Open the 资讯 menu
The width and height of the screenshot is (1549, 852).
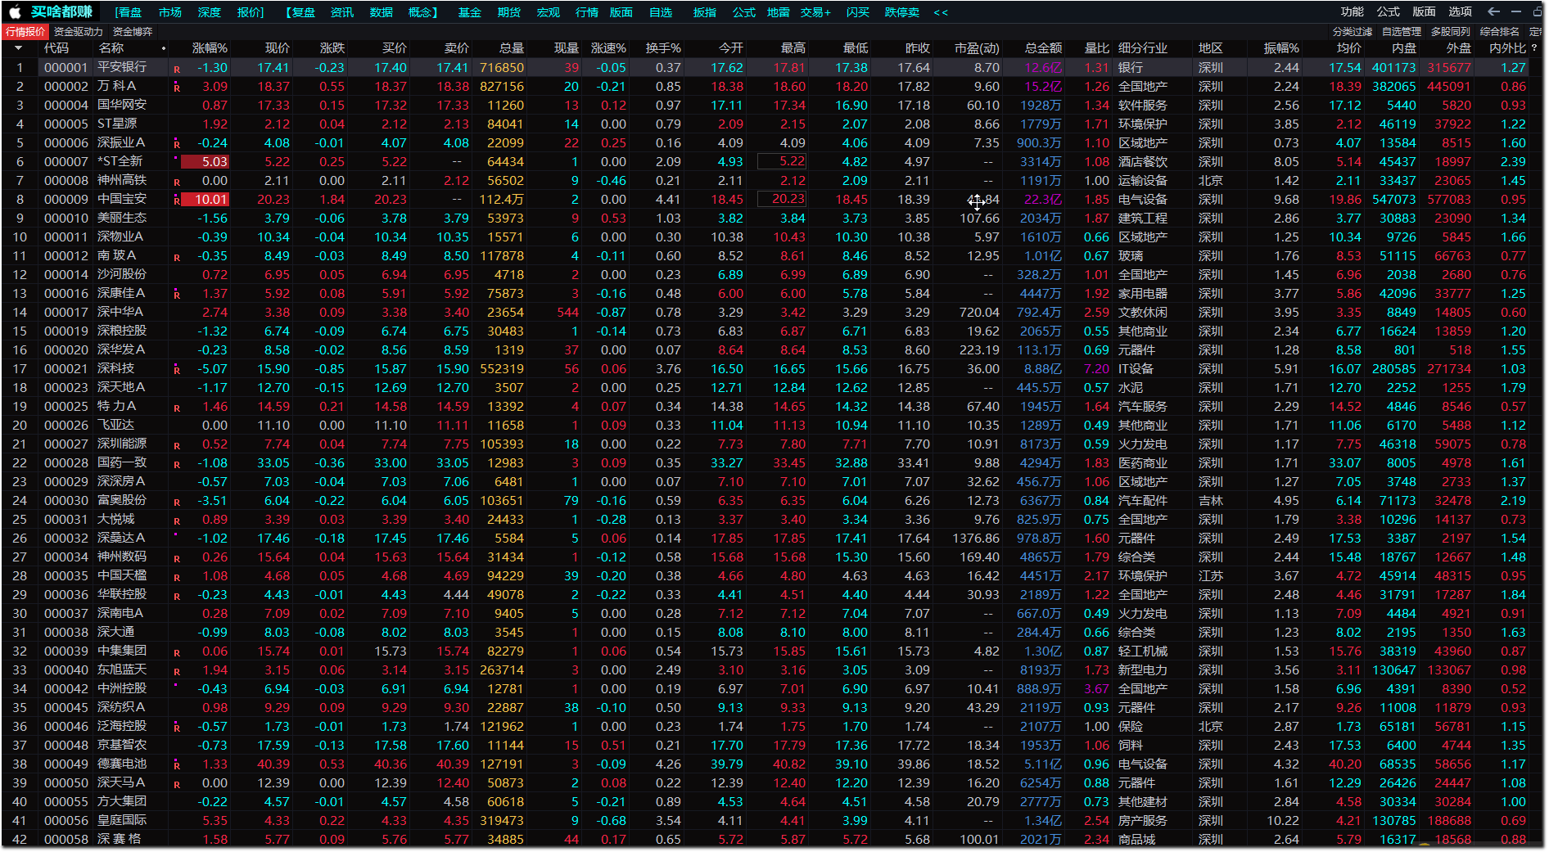click(x=342, y=12)
